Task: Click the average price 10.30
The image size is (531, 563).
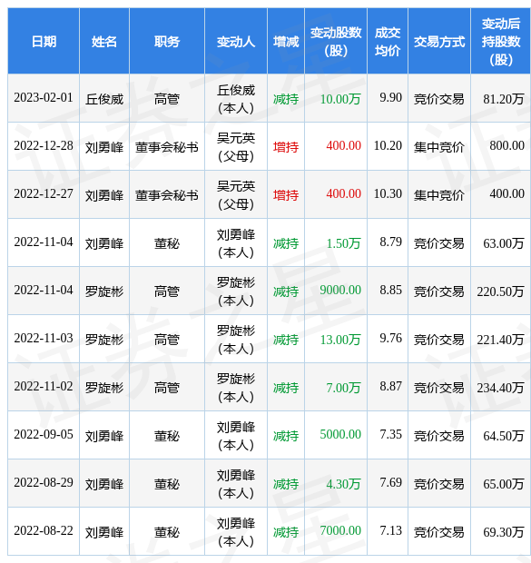Action: coord(388,194)
